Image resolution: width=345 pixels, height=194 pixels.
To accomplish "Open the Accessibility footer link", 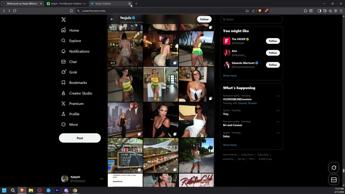I will [228, 159].
